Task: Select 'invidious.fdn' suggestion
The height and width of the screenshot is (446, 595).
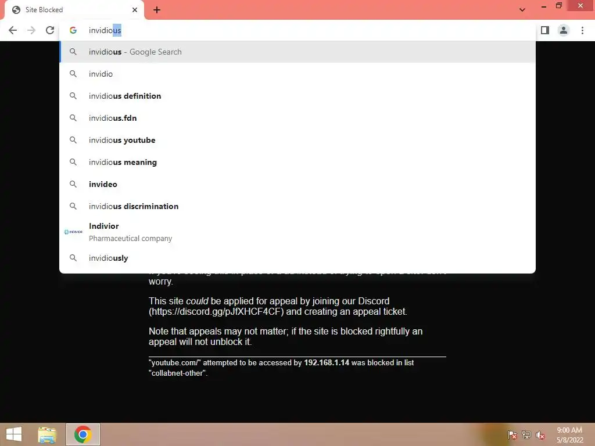Action: click(297, 118)
